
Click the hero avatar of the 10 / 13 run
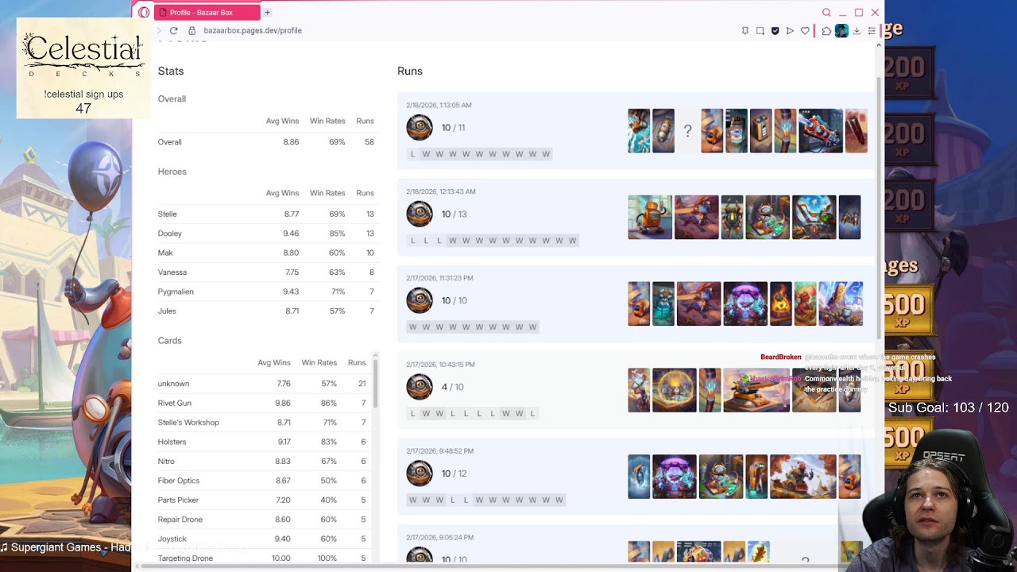pyautogui.click(x=420, y=214)
